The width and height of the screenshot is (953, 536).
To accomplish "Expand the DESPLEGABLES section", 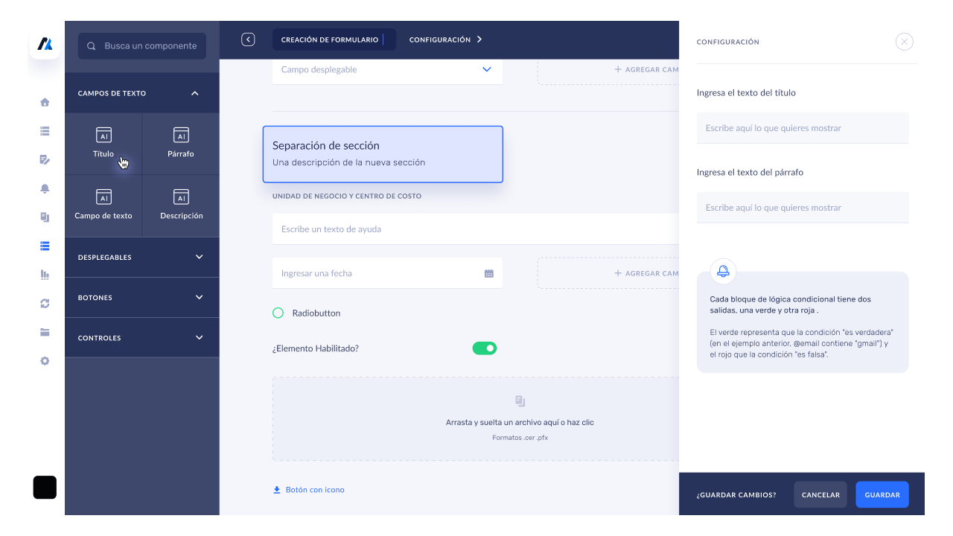I will [x=141, y=257].
